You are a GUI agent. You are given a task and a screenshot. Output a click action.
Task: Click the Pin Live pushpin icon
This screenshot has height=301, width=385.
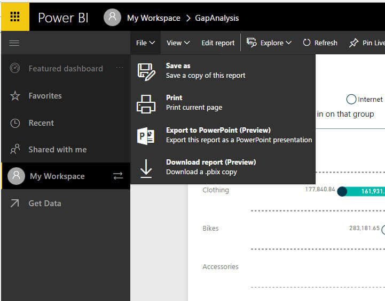pyautogui.click(x=354, y=43)
